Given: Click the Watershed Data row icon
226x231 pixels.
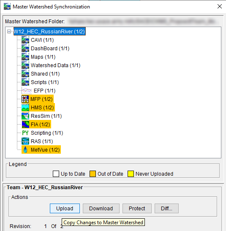Looking at the screenshot, I should pos(25,65).
